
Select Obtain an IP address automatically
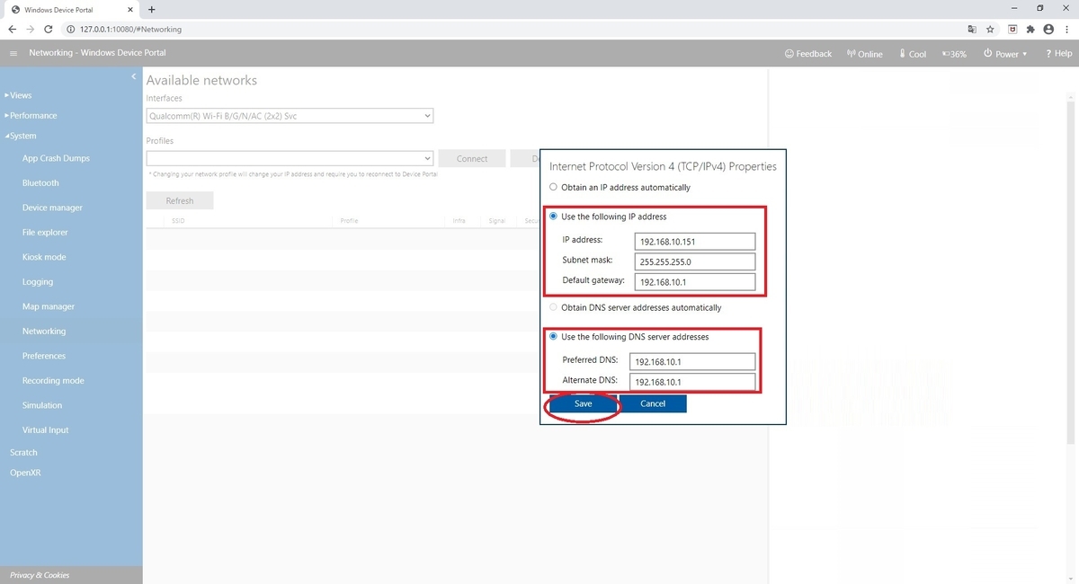pyautogui.click(x=553, y=188)
